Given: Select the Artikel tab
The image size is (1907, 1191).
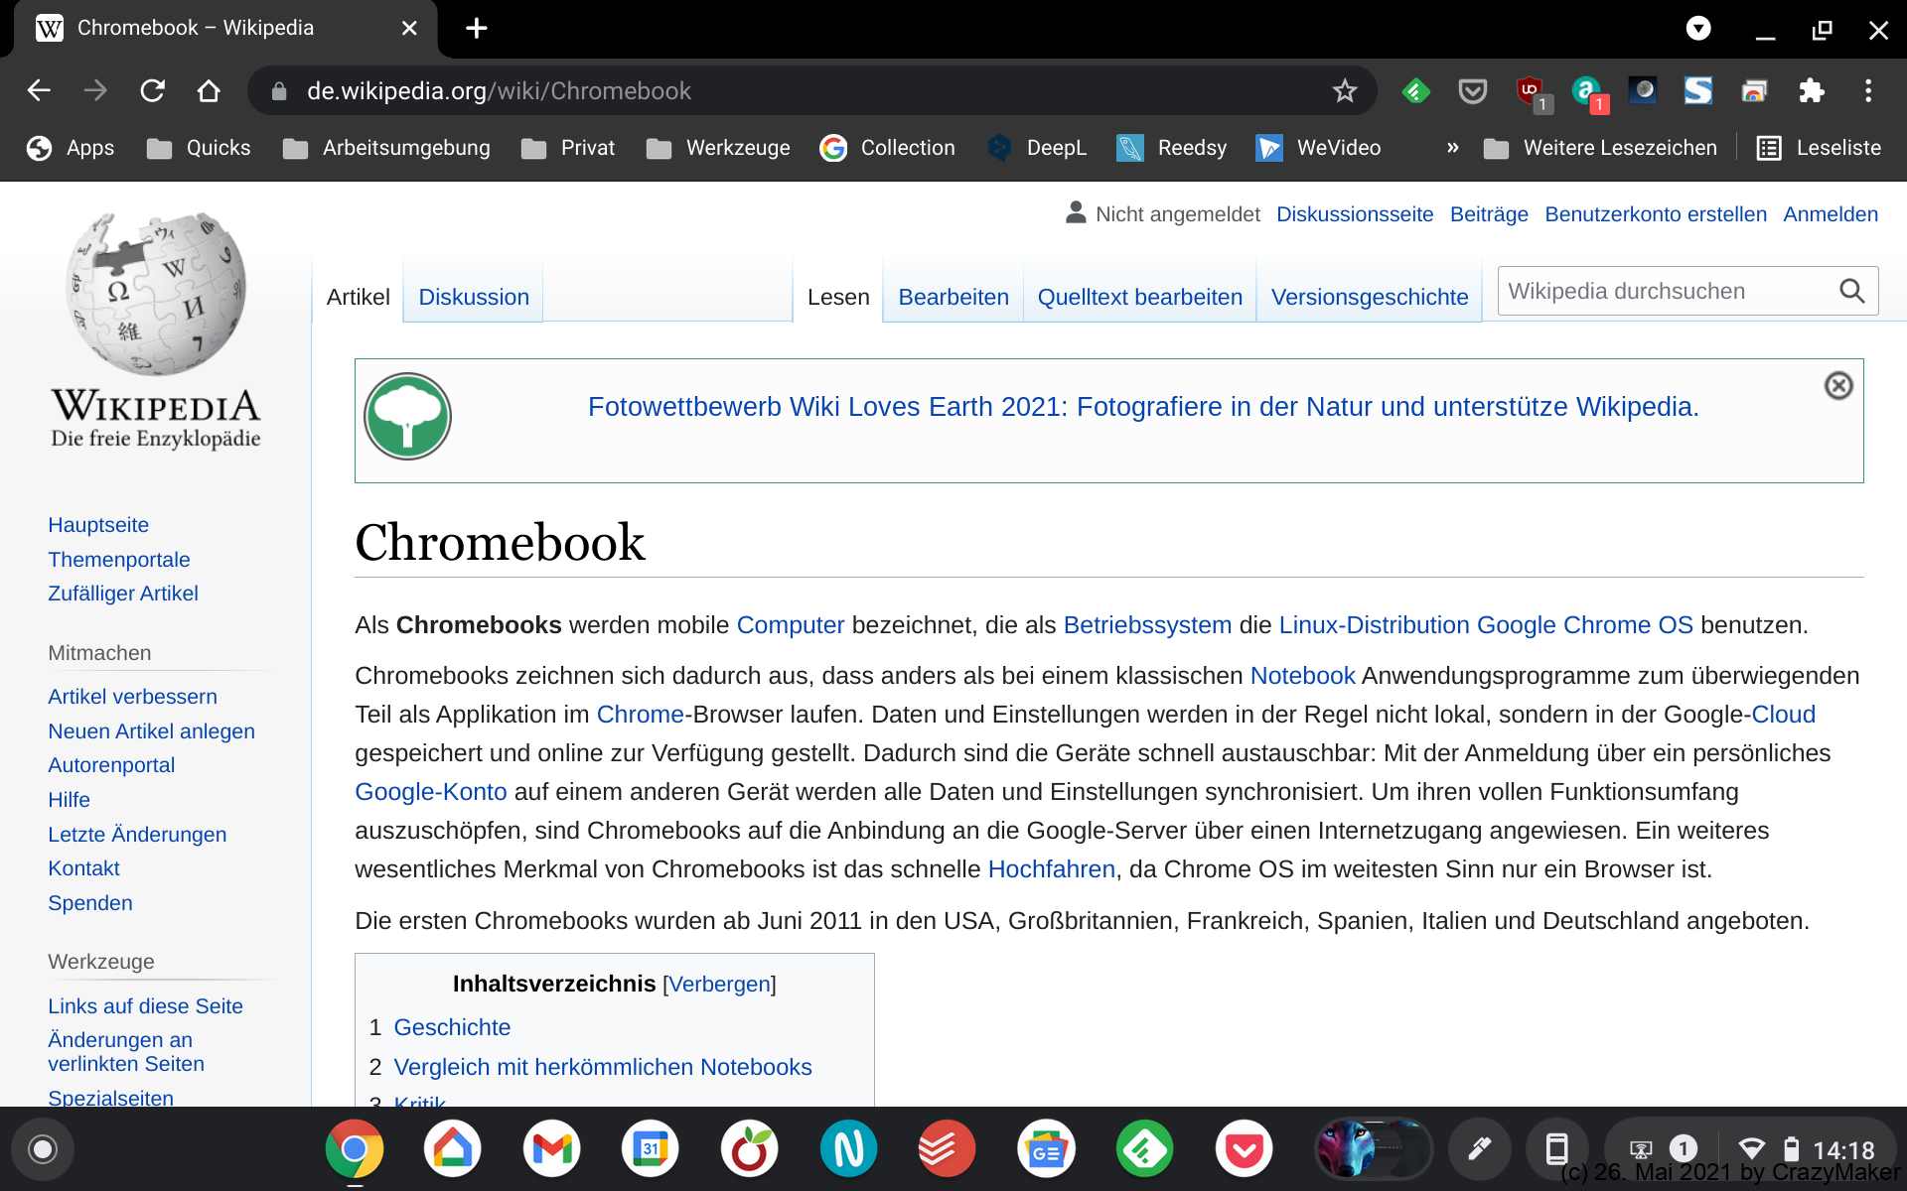Looking at the screenshot, I should (358, 297).
